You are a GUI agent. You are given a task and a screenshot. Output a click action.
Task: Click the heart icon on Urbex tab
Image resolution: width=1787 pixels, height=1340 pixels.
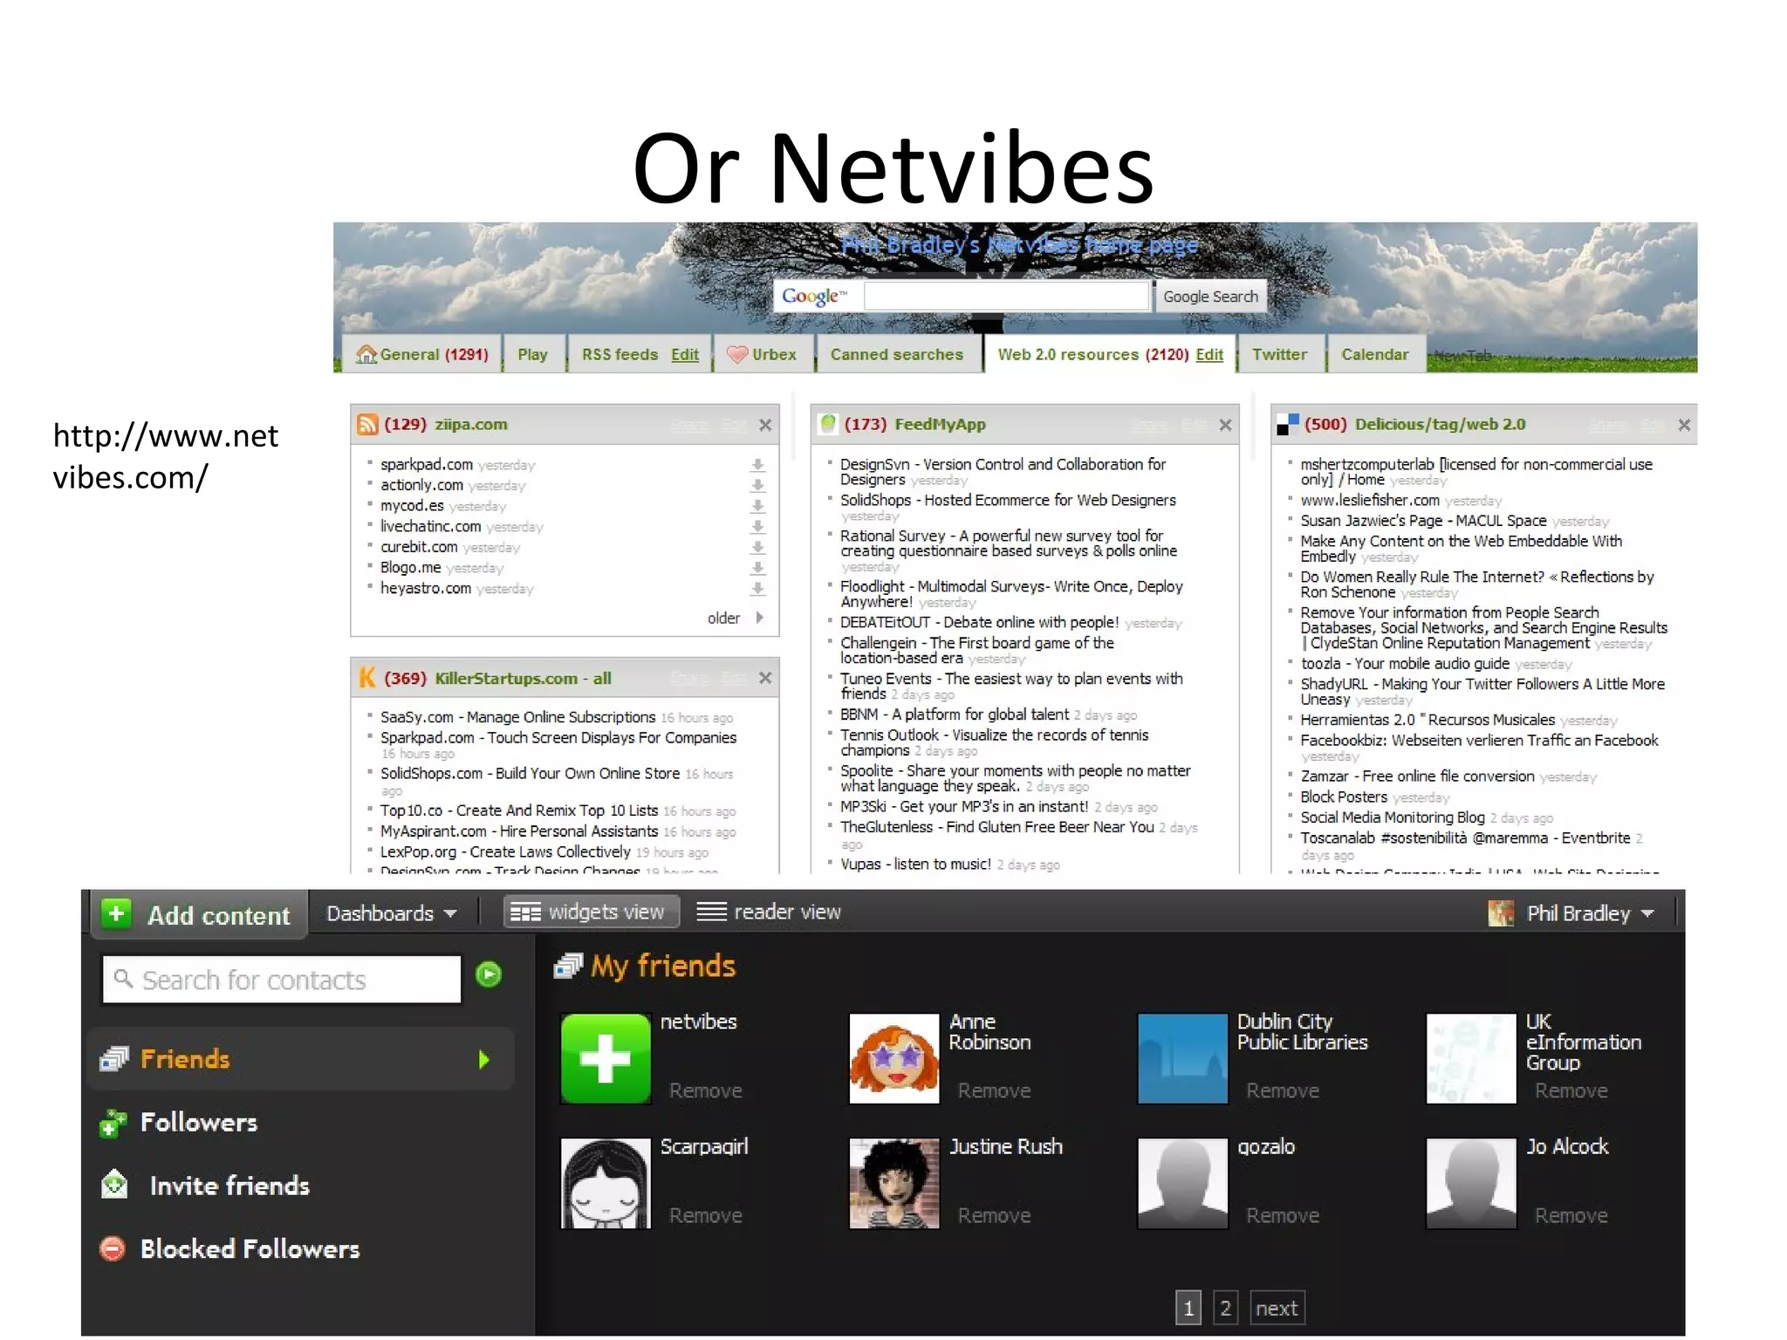point(738,354)
